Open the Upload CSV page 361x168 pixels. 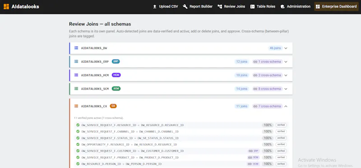(166, 7)
